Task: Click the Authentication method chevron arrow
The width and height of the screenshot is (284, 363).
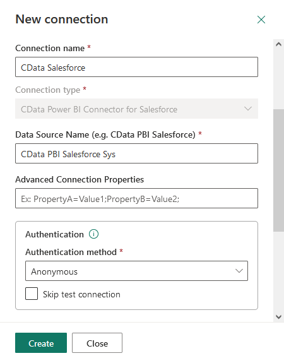Action: [239, 271]
